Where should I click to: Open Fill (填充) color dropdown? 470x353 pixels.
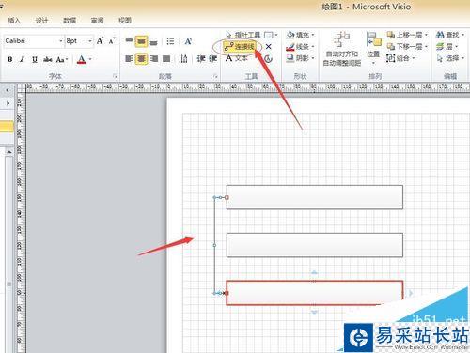click(300, 35)
